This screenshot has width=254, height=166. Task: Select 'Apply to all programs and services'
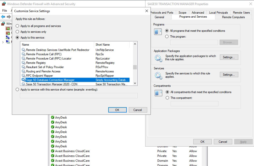(x=17, y=26)
